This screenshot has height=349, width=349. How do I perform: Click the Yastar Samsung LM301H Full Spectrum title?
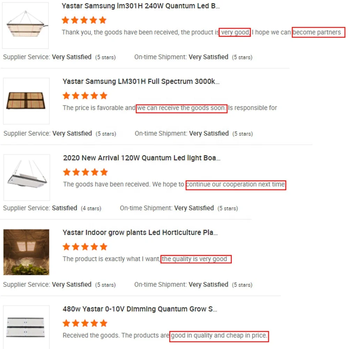click(141, 82)
